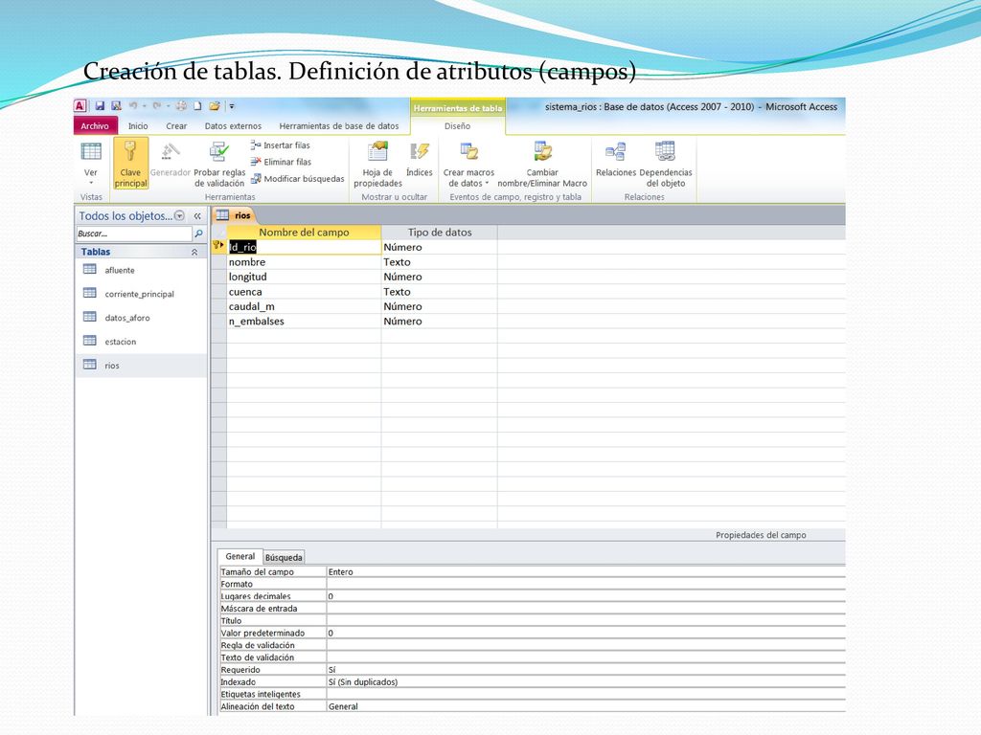Collapse the Tablas group
Screen dimensions: 981x735
click(194, 252)
